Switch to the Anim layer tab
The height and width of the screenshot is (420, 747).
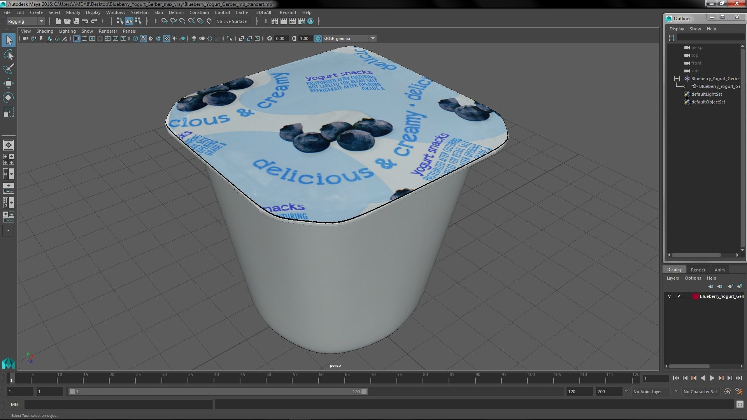point(719,269)
